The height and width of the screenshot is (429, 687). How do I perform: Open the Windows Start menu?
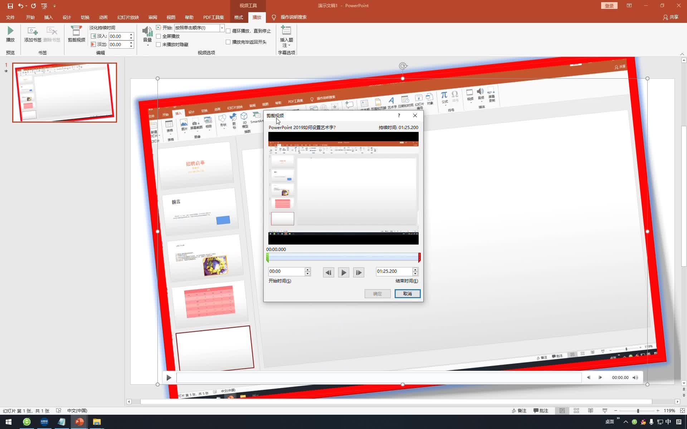click(x=9, y=422)
